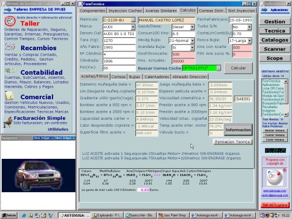Click the Catalogos button
Screen dimensions: 292x219
point(274,40)
